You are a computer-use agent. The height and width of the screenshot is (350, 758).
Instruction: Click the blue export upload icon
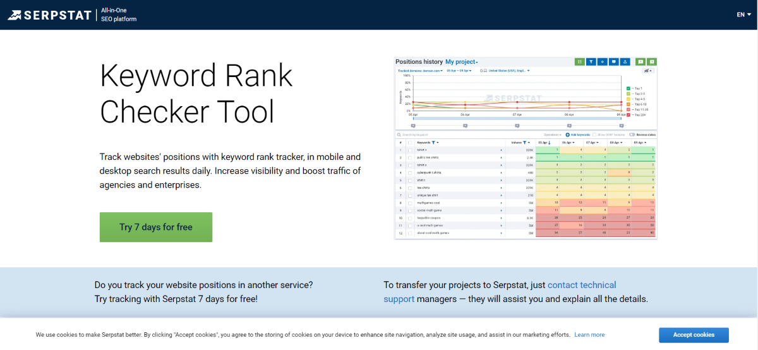(625, 62)
